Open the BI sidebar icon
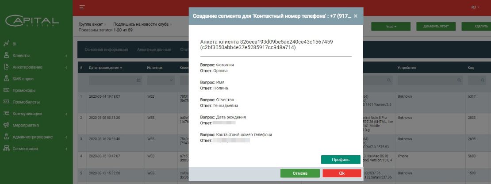Screen dimensions: 491x184 pyautogui.click(x=6, y=44)
